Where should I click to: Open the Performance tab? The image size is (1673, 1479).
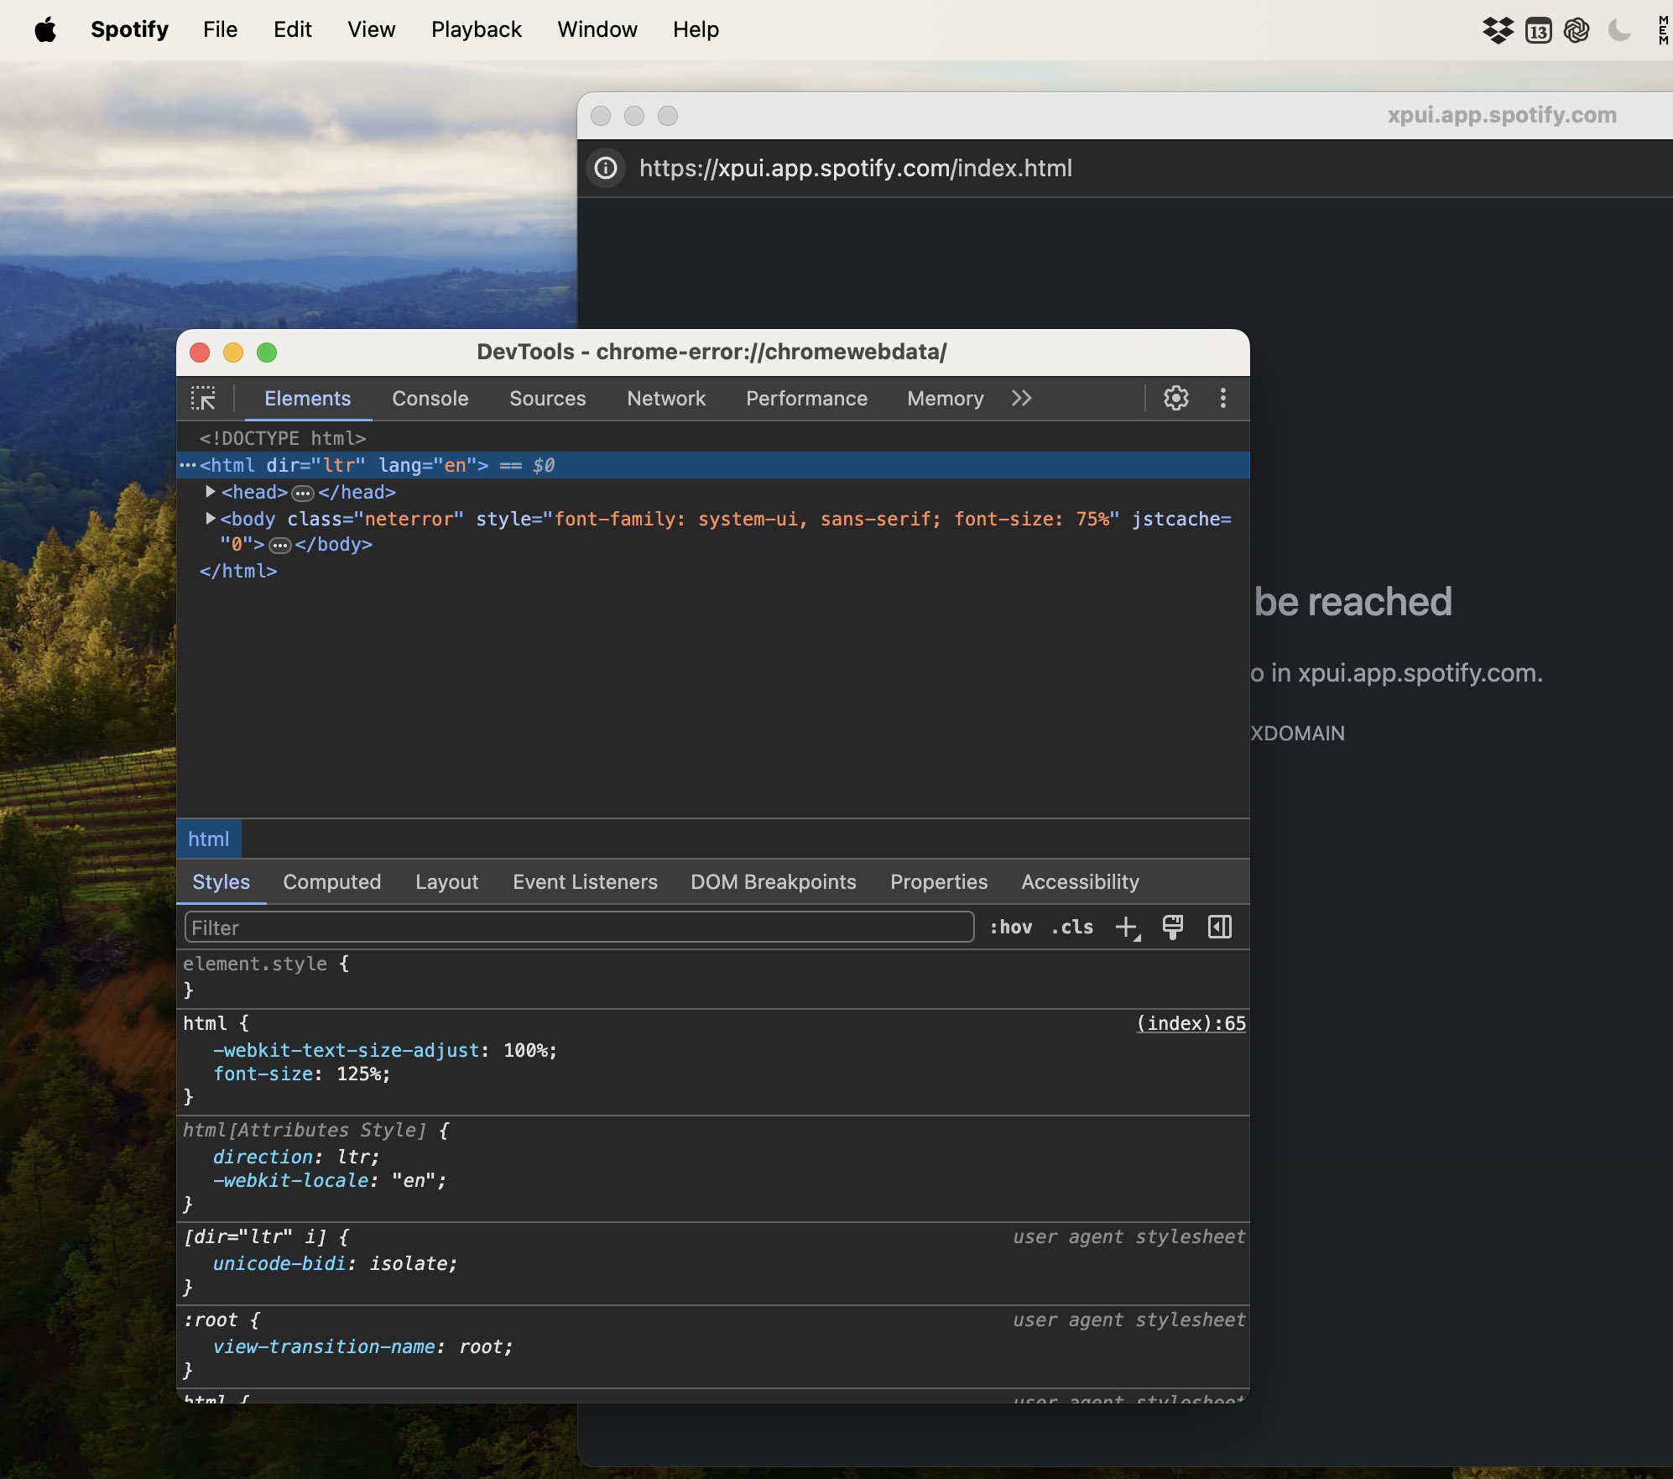[806, 399]
